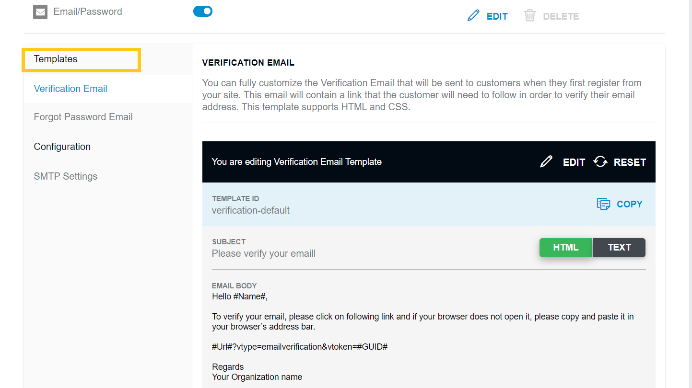This screenshot has height=388, width=692.
Task: Select the pencil icon to edit Verification Email Template
Action: pyautogui.click(x=546, y=161)
